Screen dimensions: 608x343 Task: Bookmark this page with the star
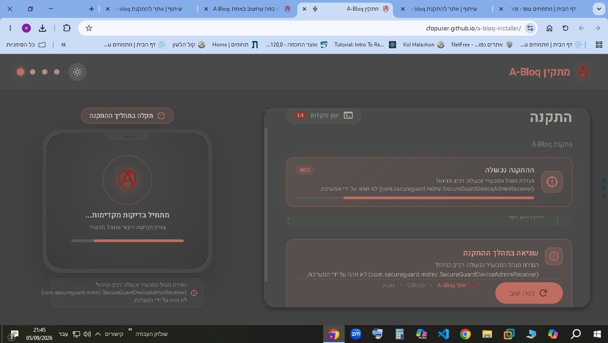click(89, 28)
